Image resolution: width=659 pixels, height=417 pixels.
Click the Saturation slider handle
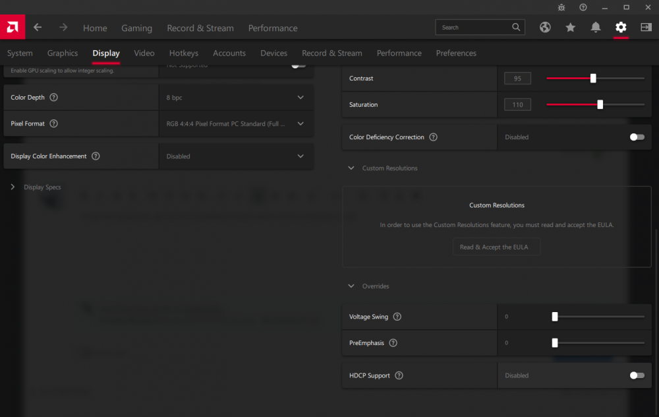click(600, 105)
